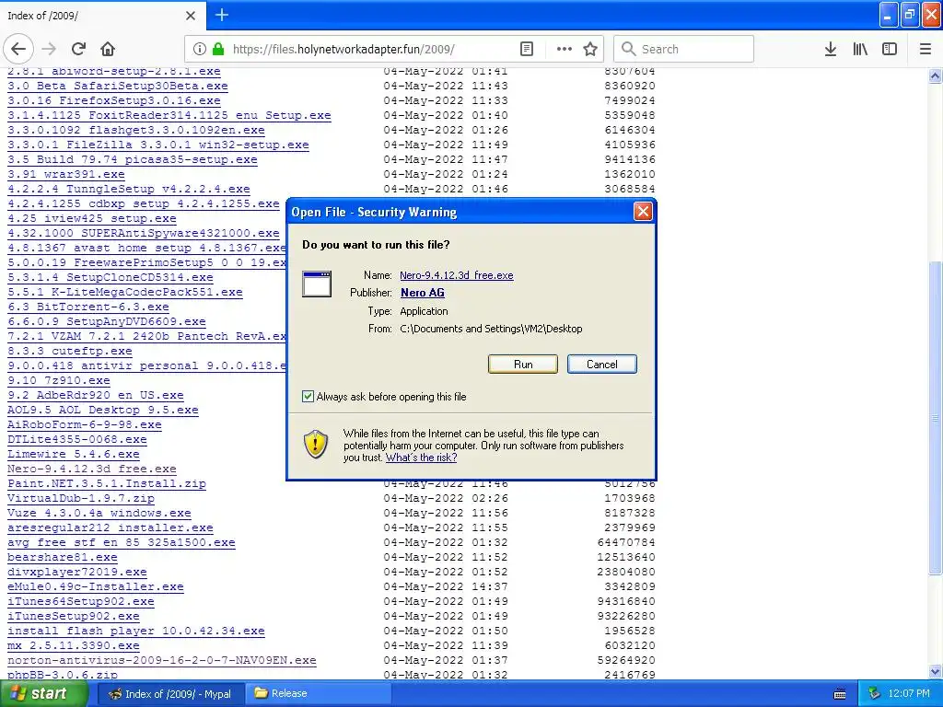Screen dimensions: 943x707
Task: Bookmark this page with the star
Action: click(590, 49)
